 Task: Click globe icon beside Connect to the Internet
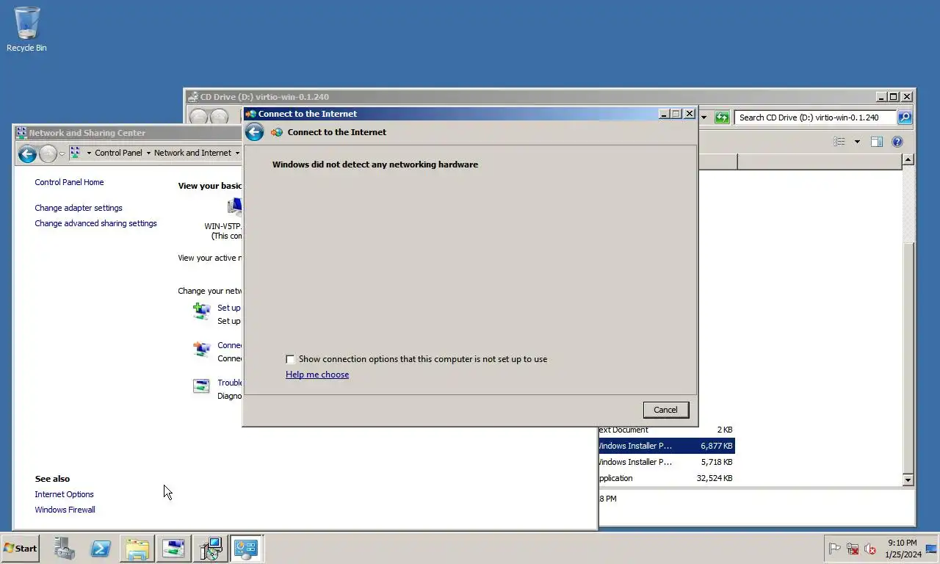(277, 133)
